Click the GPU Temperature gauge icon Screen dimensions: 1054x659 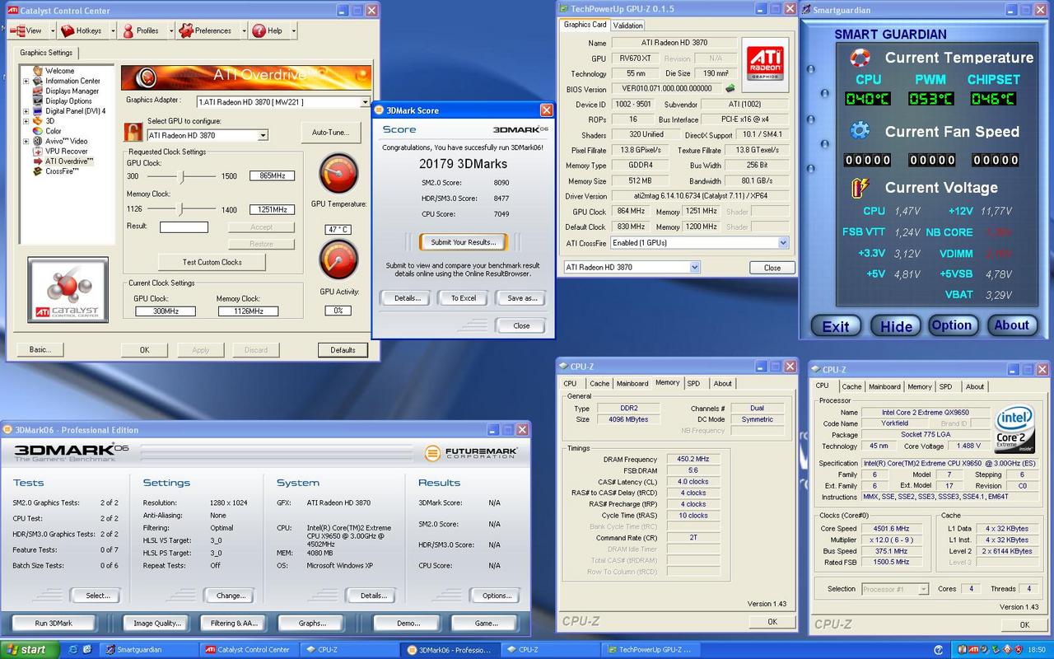tap(338, 174)
